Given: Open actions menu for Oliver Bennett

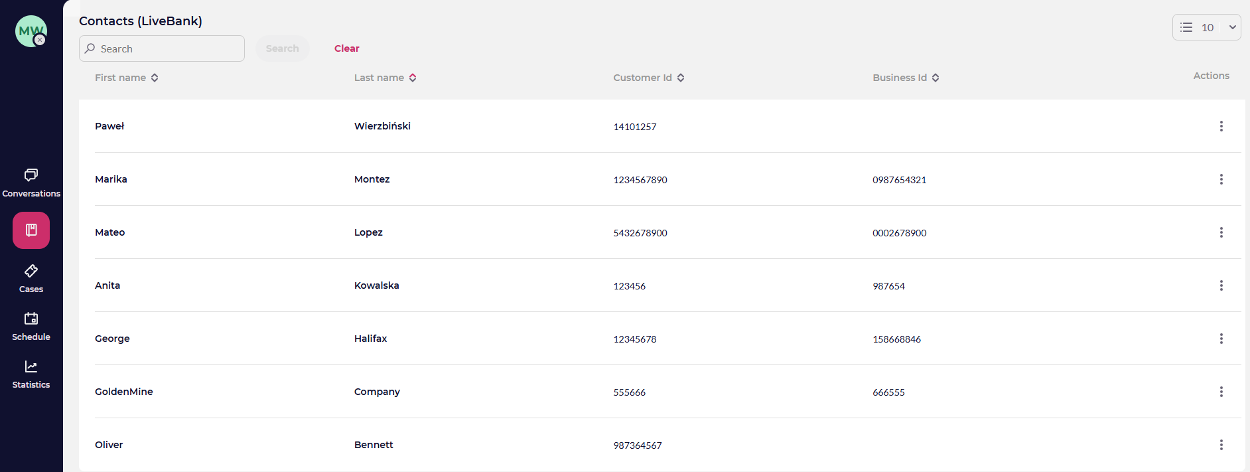Looking at the screenshot, I should pyautogui.click(x=1221, y=445).
